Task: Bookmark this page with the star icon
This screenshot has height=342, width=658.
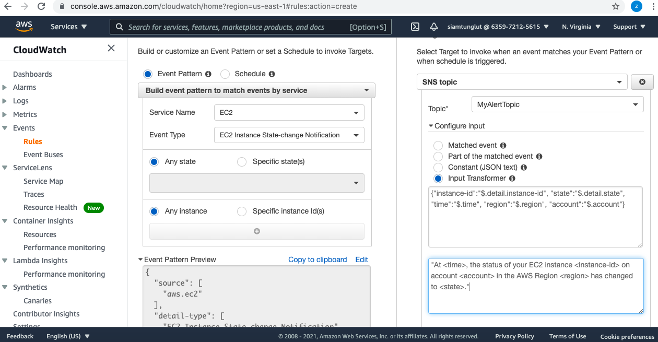Action: tap(616, 7)
